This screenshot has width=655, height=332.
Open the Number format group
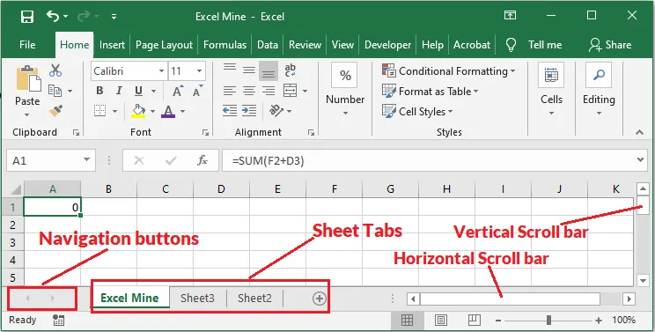[x=345, y=90]
